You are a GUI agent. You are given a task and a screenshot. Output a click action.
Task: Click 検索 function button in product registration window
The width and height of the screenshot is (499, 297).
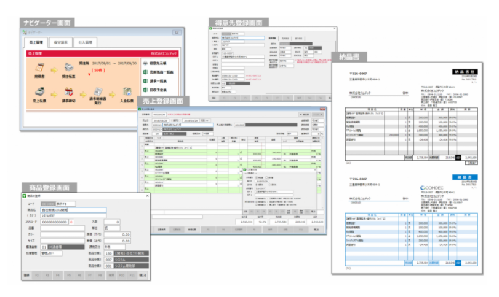point(111,275)
